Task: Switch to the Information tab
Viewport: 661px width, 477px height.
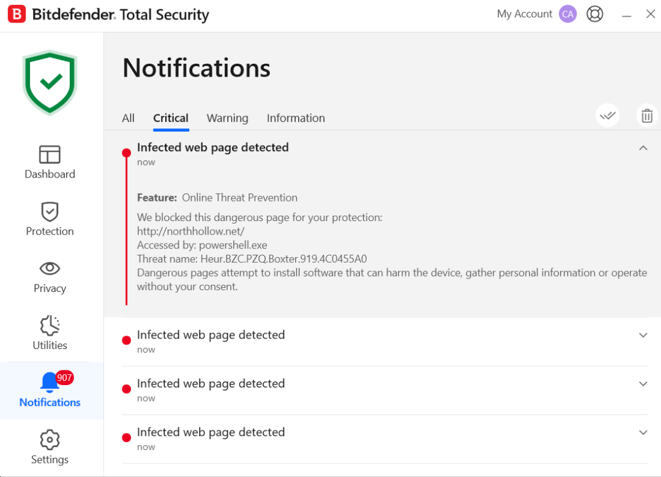Action: (x=296, y=118)
